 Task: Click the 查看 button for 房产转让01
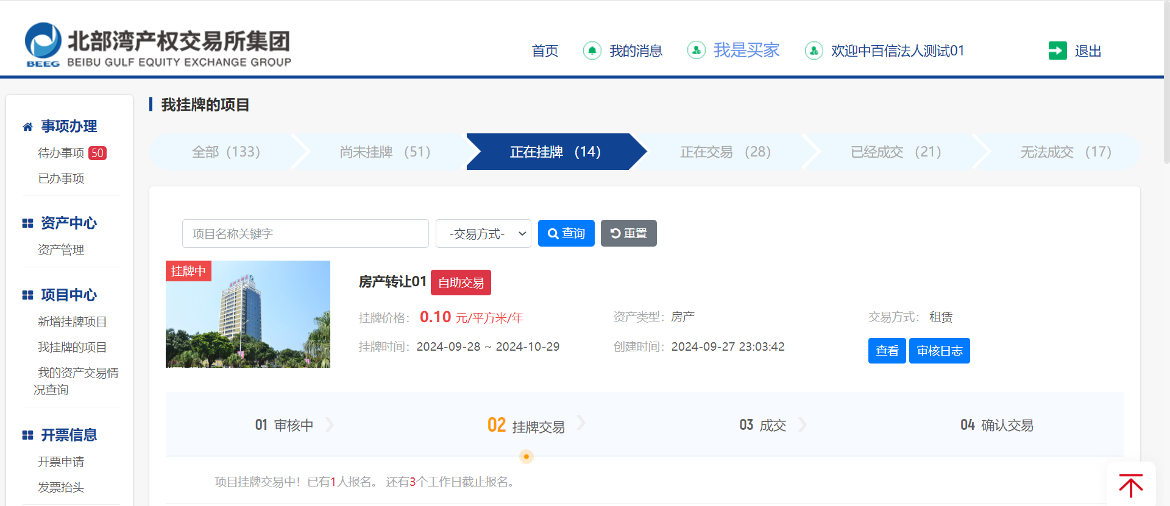coord(887,351)
